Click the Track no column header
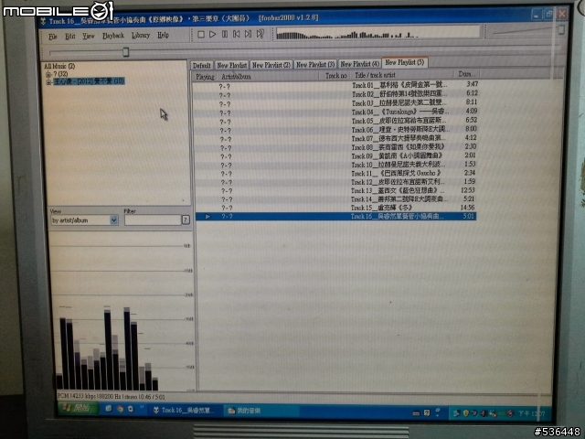The width and height of the screenshot is (585, 439). (335, 76)
